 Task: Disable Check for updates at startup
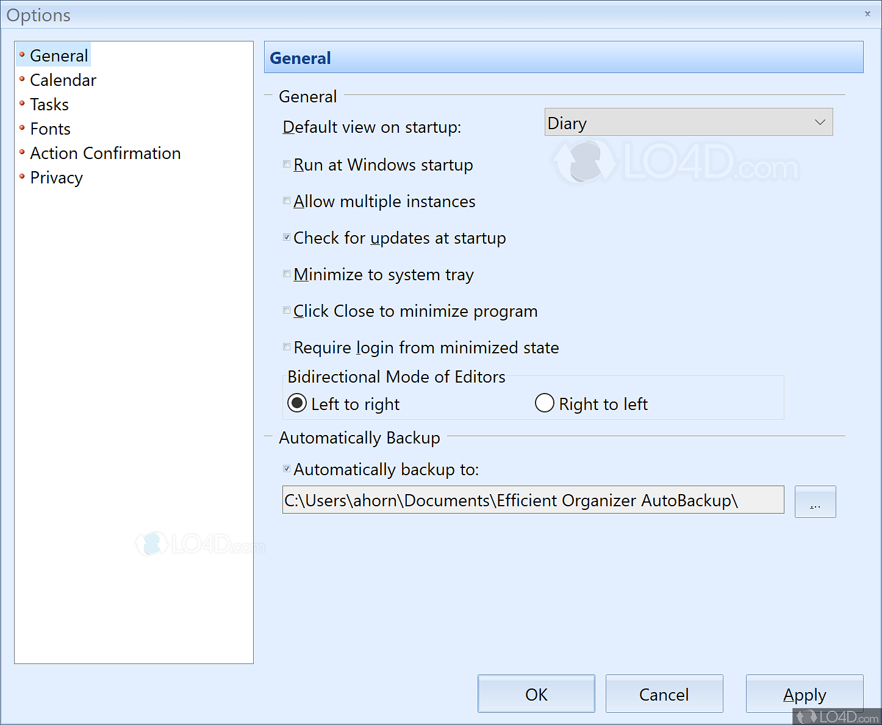pyautogui.click(x=287, y=237)
